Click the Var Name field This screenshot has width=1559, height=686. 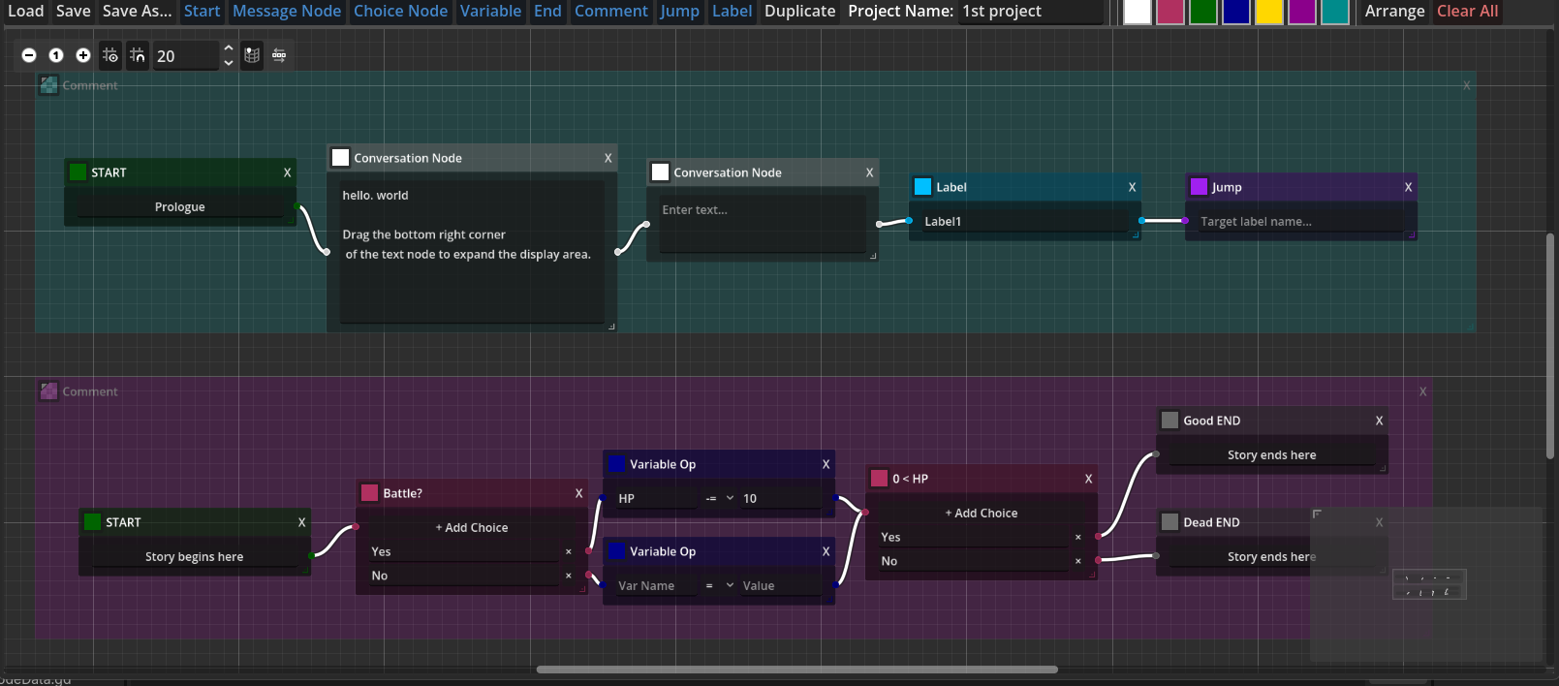656,586
